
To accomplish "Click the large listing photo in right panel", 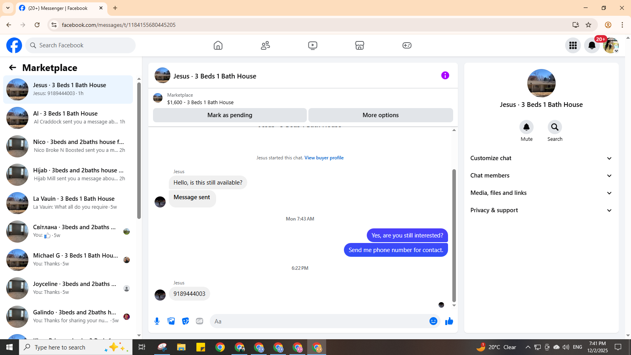I will coord(541,83).
